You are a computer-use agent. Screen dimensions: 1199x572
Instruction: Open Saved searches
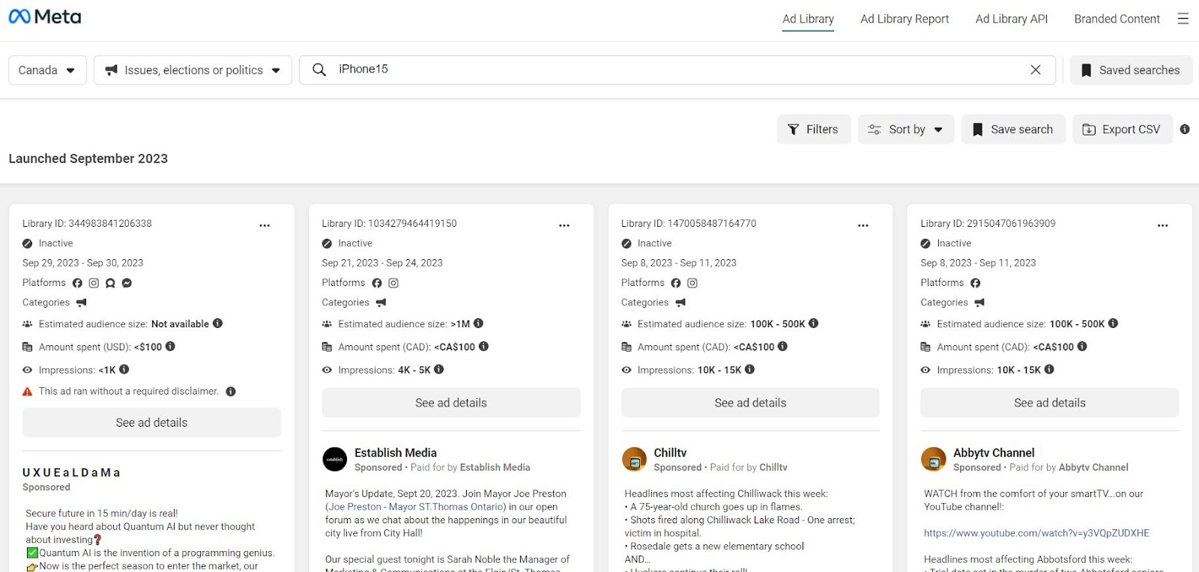click(x=1131, y=70)
